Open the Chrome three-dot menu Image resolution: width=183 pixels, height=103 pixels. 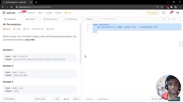[180, 7]
